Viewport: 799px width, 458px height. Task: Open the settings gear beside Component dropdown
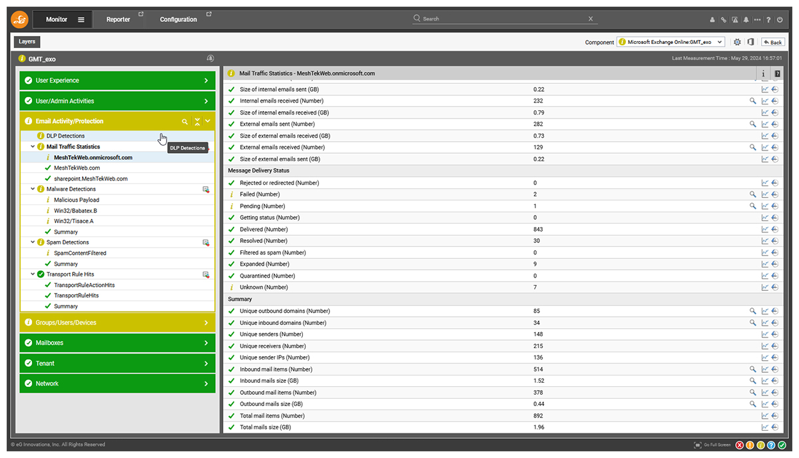[x=737, y=42]
